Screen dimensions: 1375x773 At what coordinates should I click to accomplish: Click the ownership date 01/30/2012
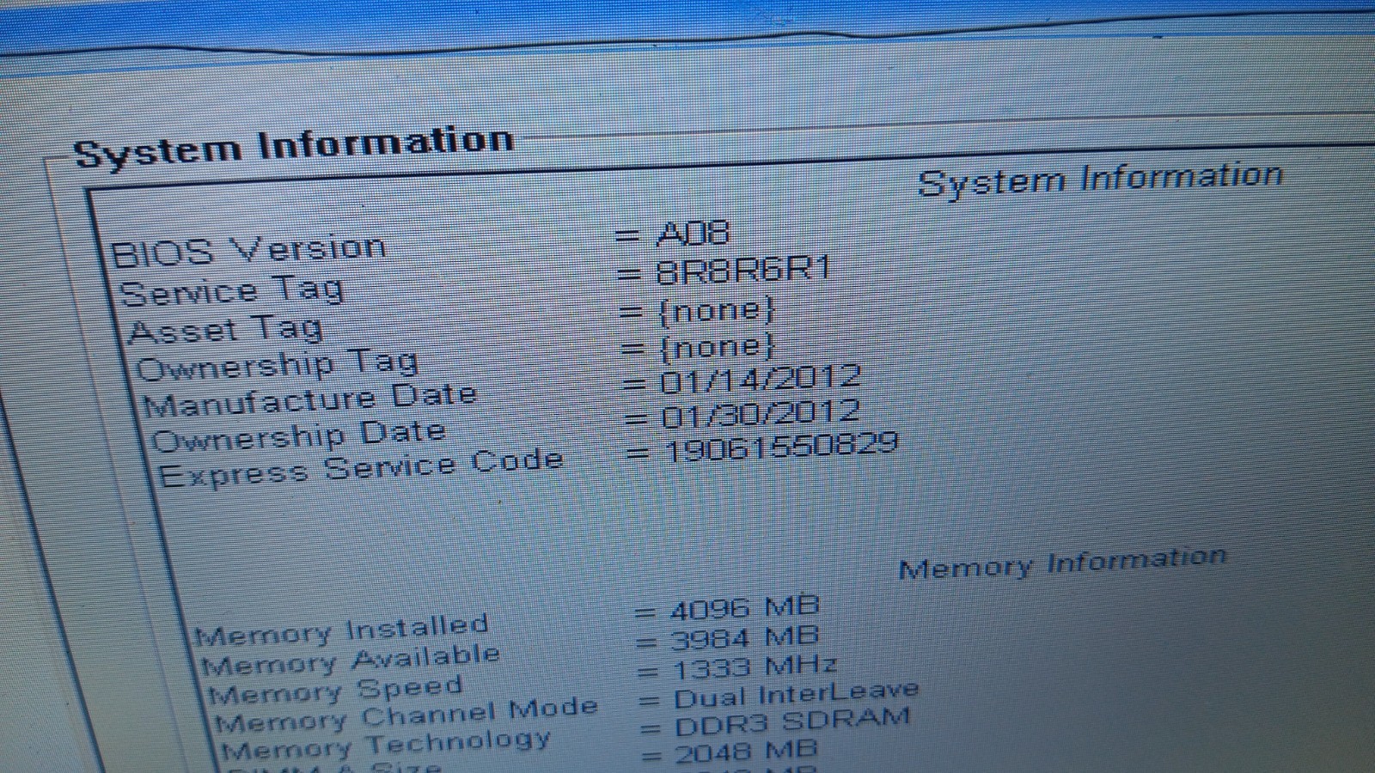[x=761, y=413]
